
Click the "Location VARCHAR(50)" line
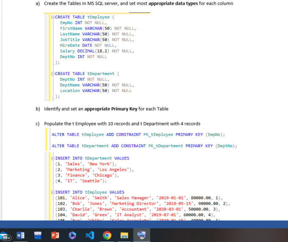(x=96, y=91)
